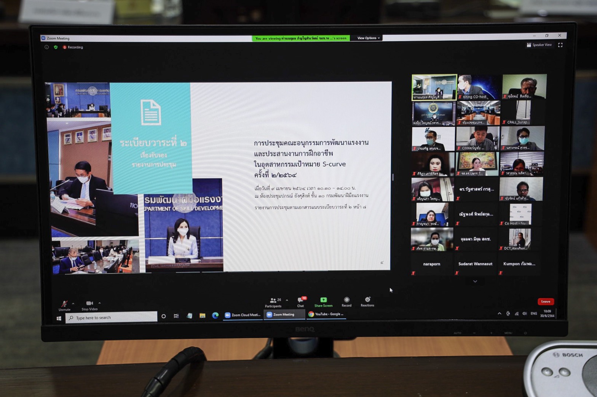
Task: Click the green encryption shield icon
Action: pos(56,47)
